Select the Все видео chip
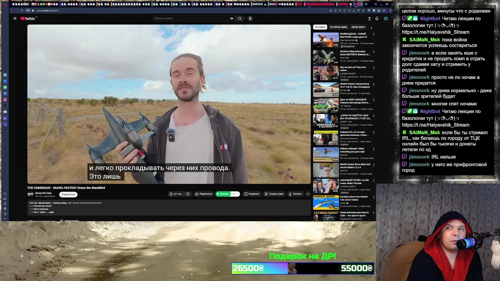 click(320, 27)
